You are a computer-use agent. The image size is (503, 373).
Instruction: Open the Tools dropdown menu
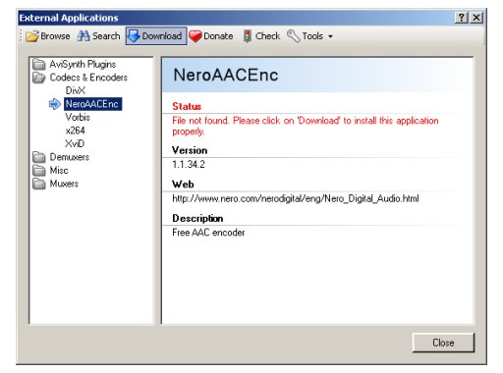(x=310, y=36)
